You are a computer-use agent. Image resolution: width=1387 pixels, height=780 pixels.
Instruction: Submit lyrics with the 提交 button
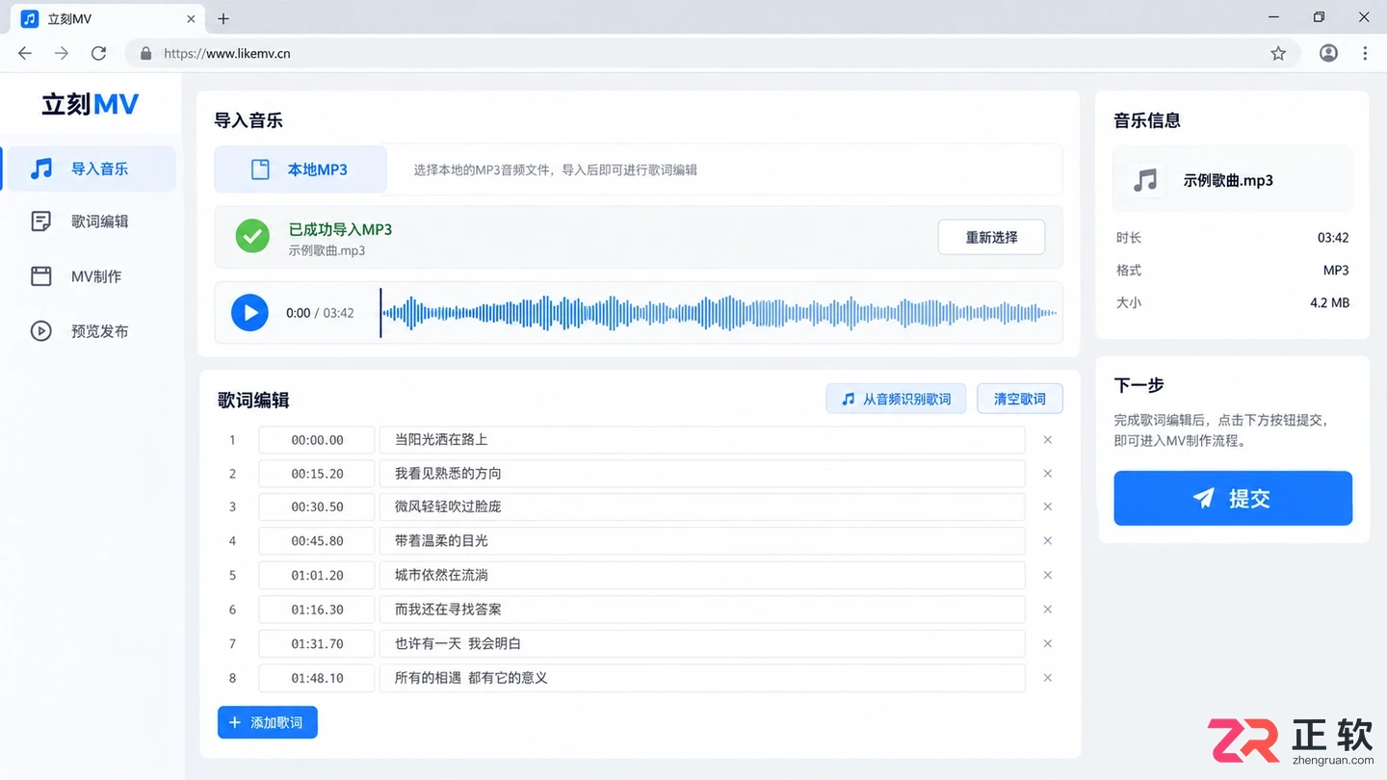1233,498
